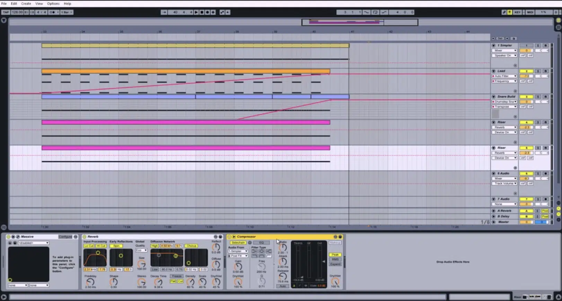Toggle the Reverb Chorus button
The height and width of the screenshot is (301, 562).
click(191, 246)
